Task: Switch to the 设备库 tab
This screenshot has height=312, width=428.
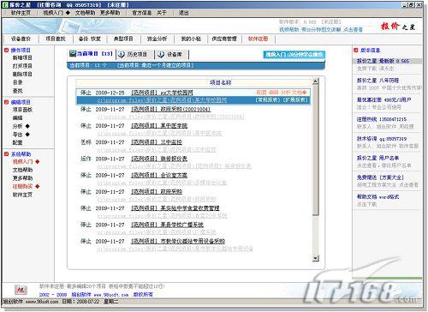Action: [x=175, y=54]
